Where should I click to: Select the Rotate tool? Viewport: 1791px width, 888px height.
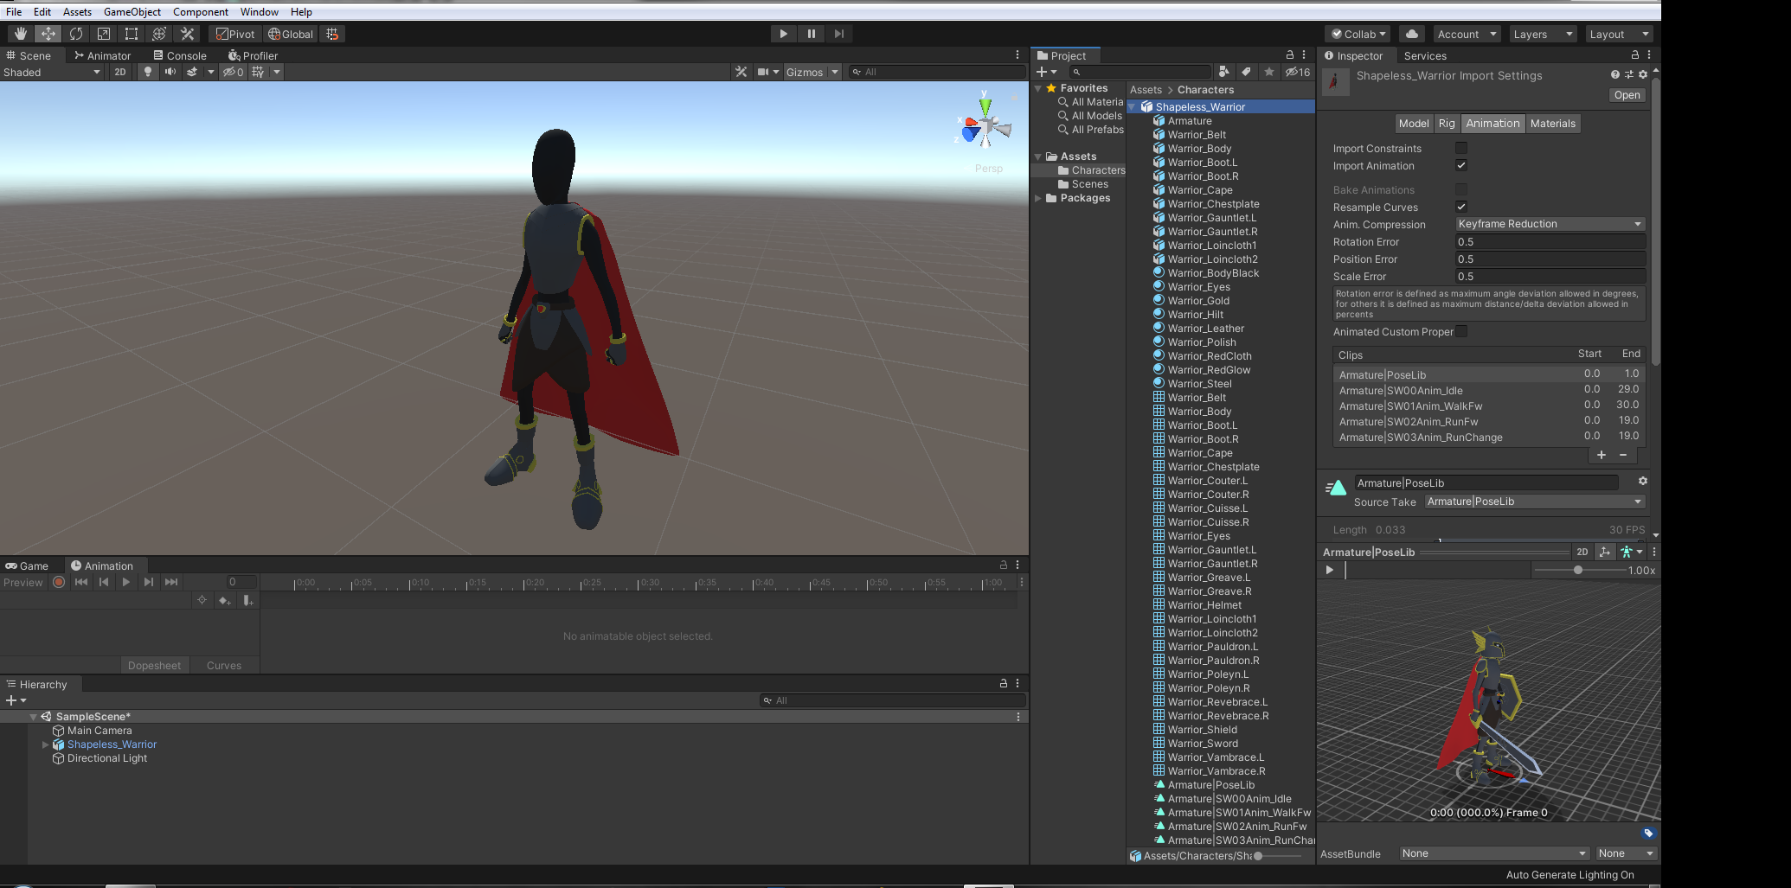tap(76, 34)
